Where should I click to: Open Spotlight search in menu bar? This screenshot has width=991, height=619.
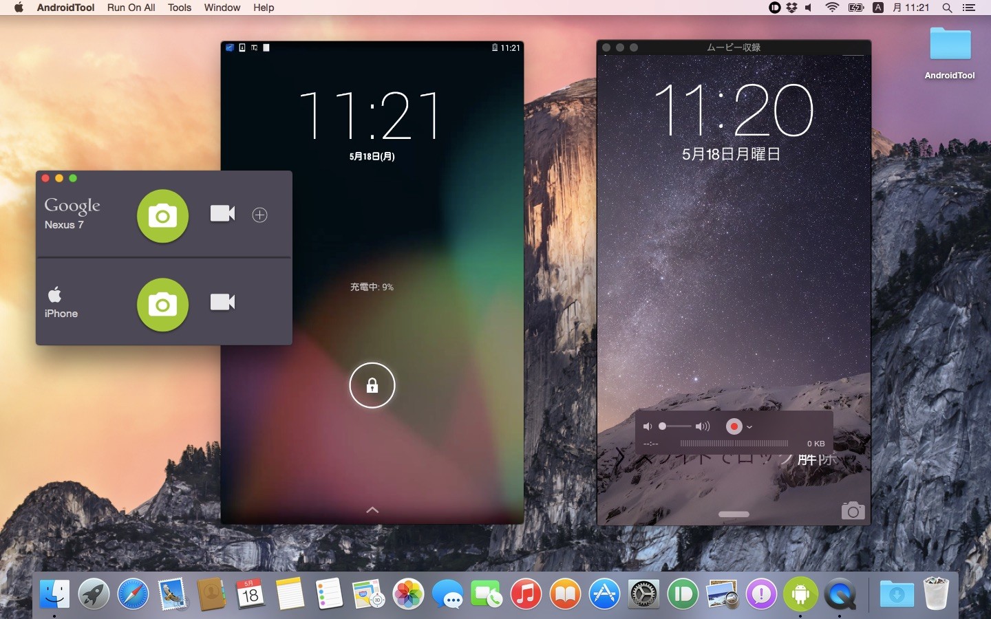pos(947,8)
